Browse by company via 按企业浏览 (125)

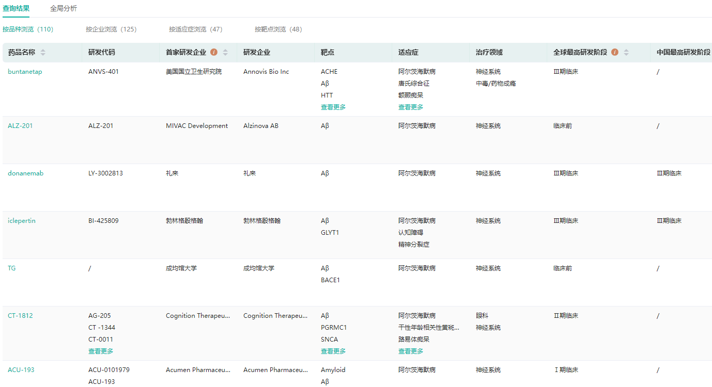[111, 29]
